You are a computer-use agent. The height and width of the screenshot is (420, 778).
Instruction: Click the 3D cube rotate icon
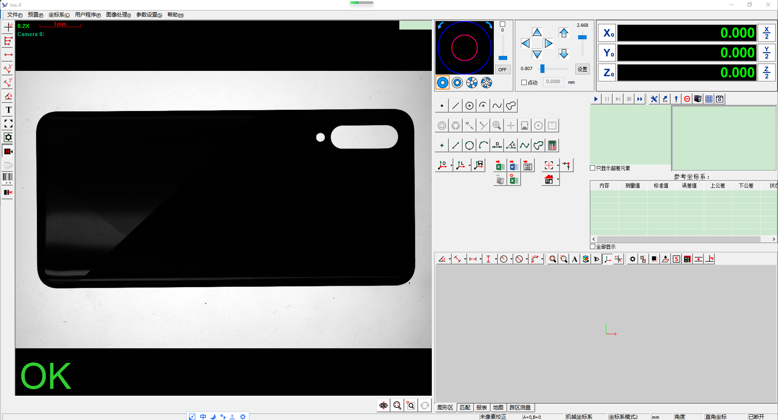pos(586,259)
